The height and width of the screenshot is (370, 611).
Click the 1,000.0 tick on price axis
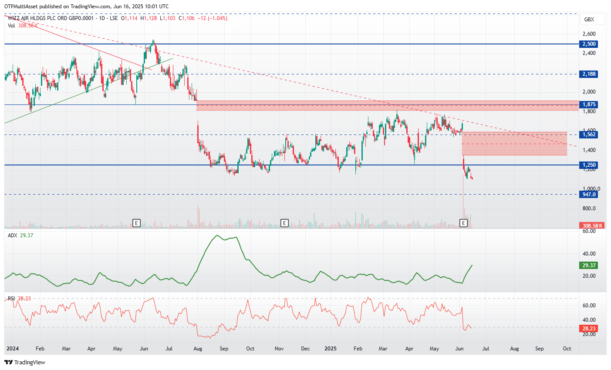coord(591,189)
